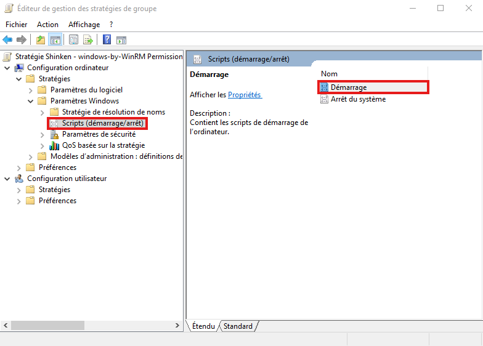Screen dimensions: 483x346
Task: Toggle the show/hide action pane icon
Action: point(121,40)
